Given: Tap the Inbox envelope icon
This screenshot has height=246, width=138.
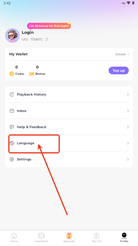Looking at the screenshot, I should click(12, 111).
